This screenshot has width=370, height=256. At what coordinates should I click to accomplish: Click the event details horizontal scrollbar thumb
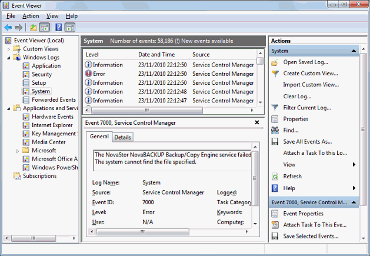[143, 232]
